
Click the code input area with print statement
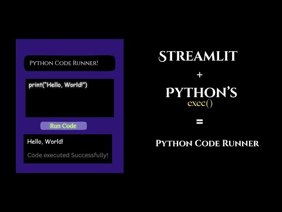point(70,98)
